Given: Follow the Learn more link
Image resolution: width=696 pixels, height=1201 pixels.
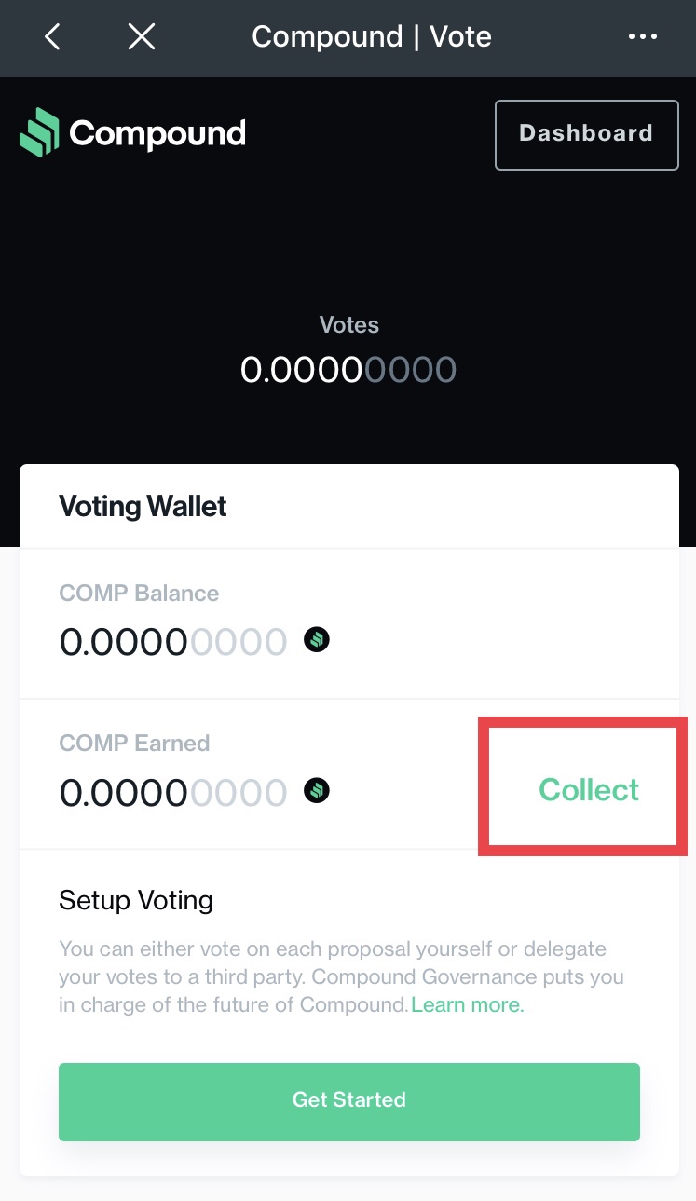Looking at the screenshot, I should (468, 1005).
